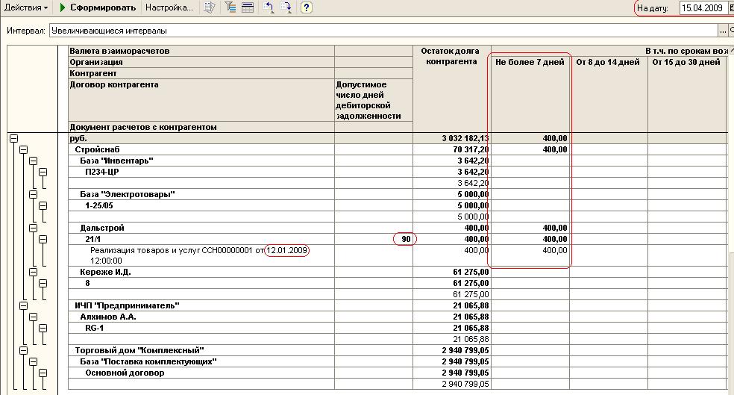Click the Валюта взаиморасчетов header cell
The height and width of the screenshot is (395, 734).
coord(201,51)
